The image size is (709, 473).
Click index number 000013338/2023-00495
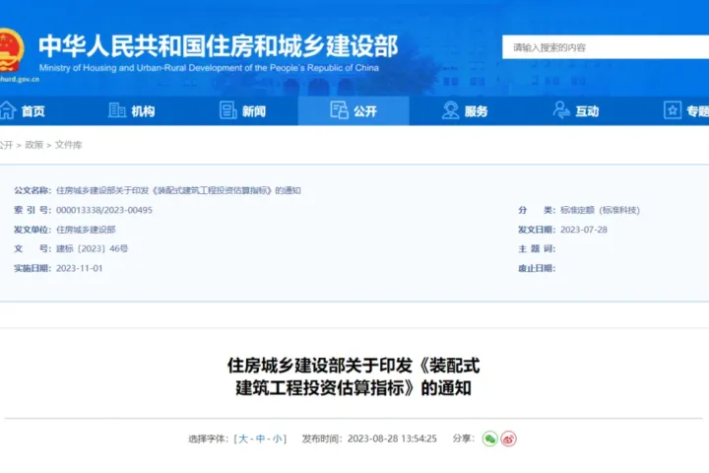(x=104, y=210)
